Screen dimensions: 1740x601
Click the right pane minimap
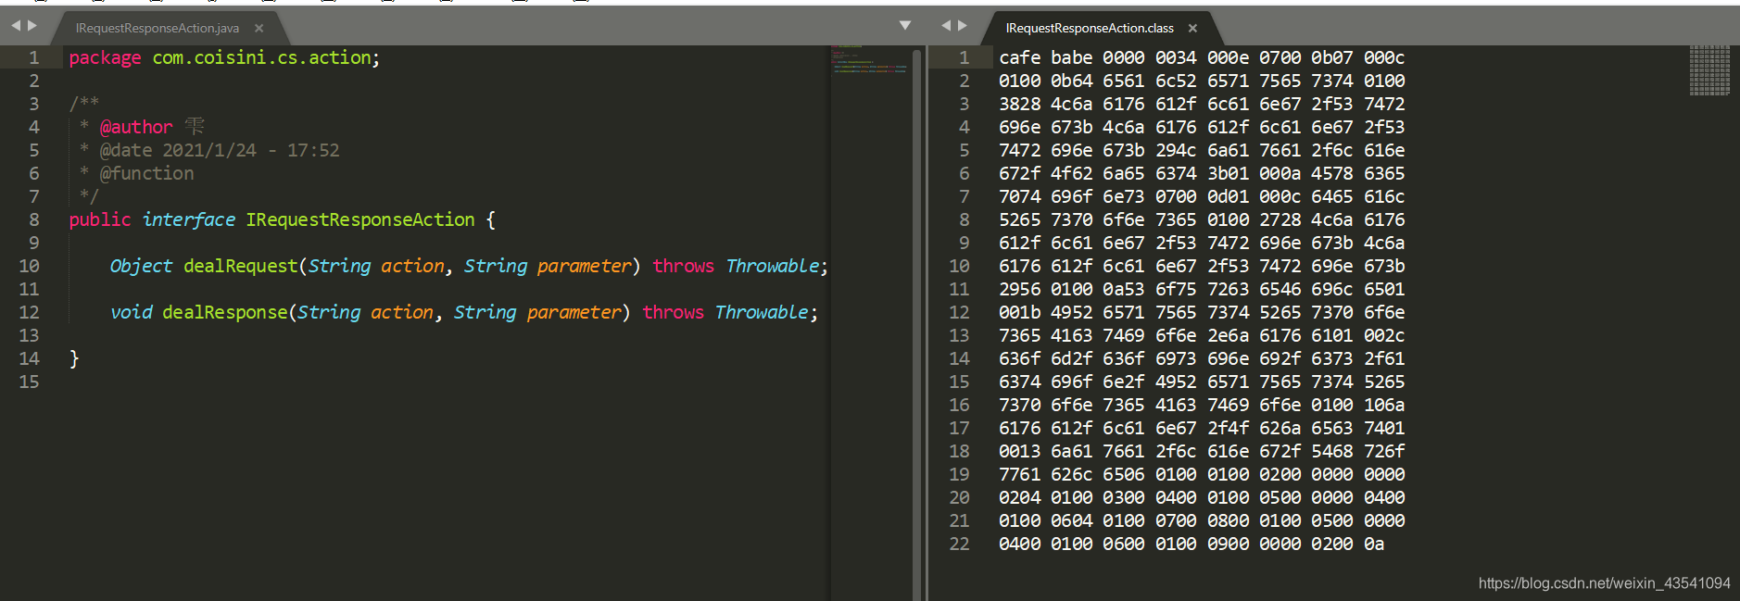[x=1709, y=70]
